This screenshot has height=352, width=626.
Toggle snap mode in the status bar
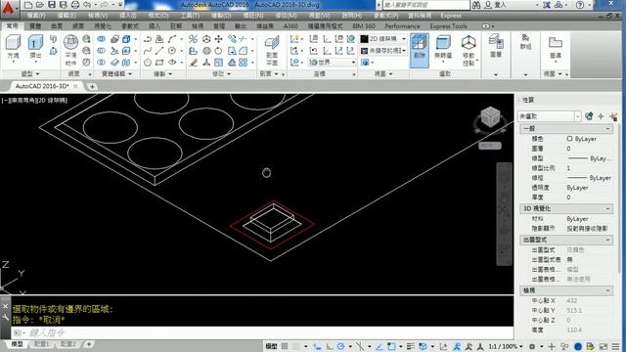(x=295, y=346)
